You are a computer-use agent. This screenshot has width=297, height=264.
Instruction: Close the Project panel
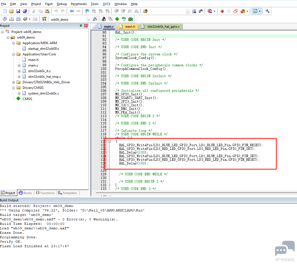(x=86, y=26)
